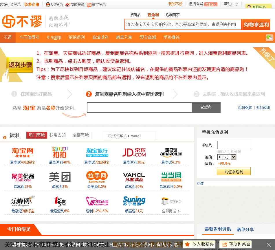Screen dimensions: 275x250
Task: Click the QQ penguin login icon
Action: [48, 4]
